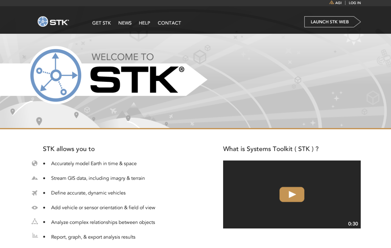Click 'Analyze complex relationships between objects' text
The height and width of the screenshot is (248, 391).
[x=103, y=222]
